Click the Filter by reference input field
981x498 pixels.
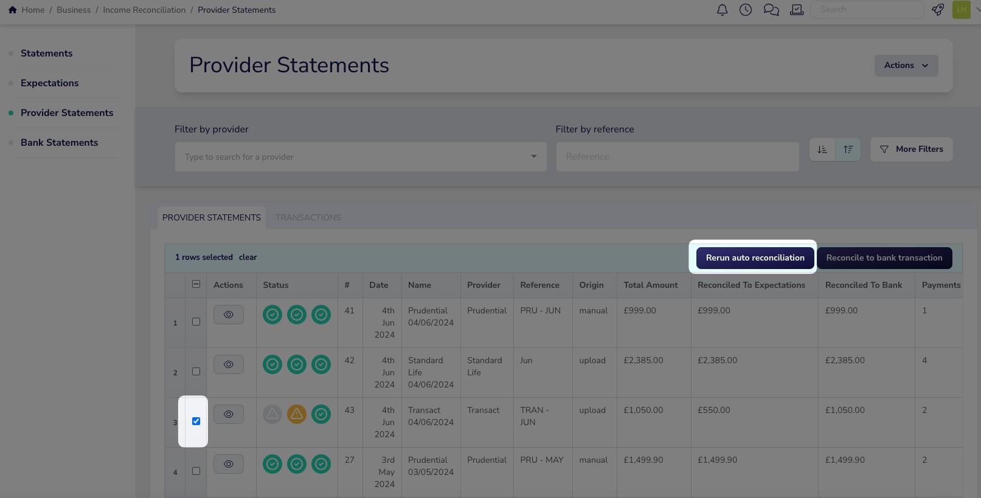677,157
